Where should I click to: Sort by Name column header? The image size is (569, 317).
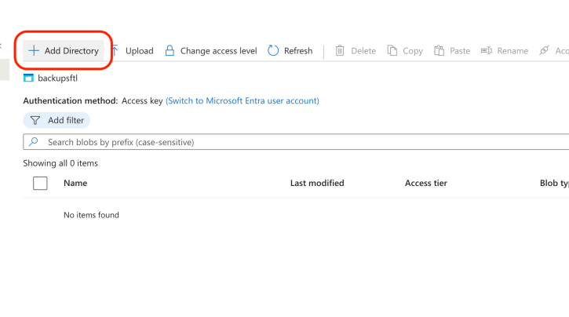[x=75, y=184]
